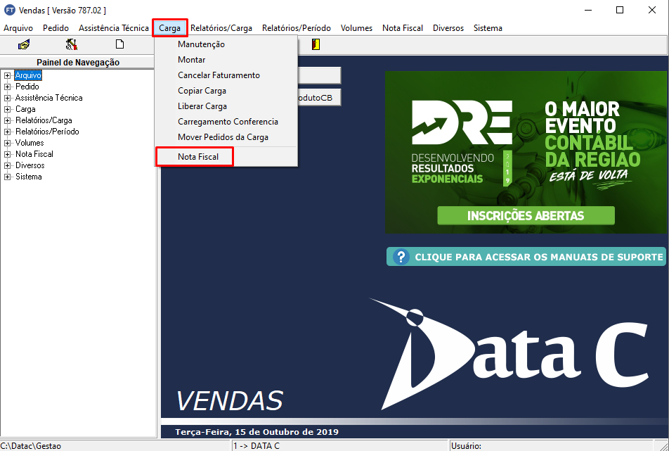The height and width of the screenshot is (451, 669).
Task: Expand the Assistência Técnica tree node
Action: click(x=7, y=98)
